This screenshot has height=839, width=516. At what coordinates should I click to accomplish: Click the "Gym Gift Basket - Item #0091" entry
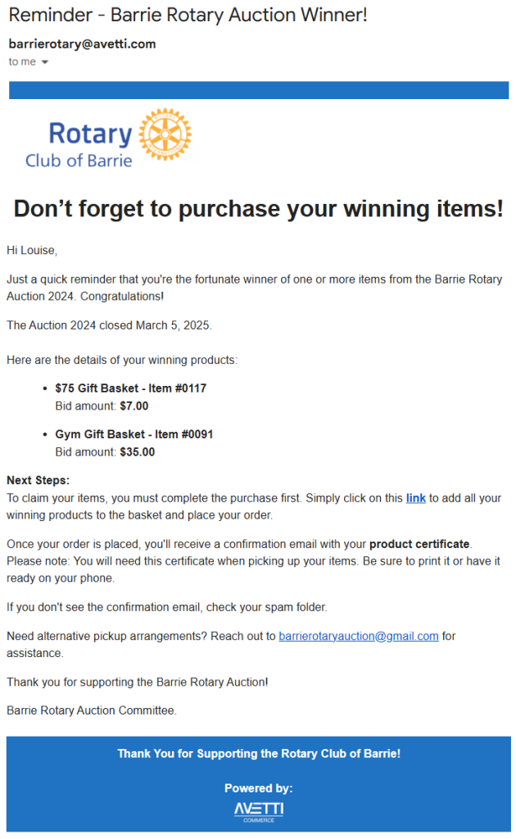click(134, 434)
